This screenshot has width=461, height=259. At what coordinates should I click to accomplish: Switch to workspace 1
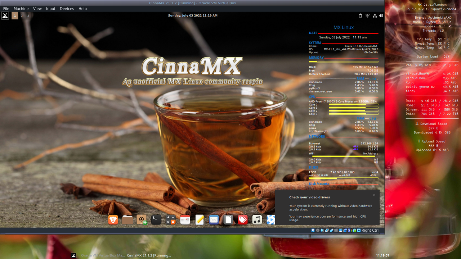15,15
